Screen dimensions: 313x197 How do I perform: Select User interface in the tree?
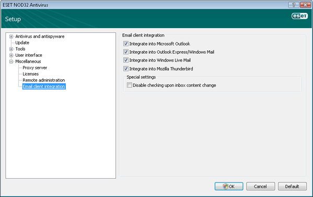(x=29, y=55)
